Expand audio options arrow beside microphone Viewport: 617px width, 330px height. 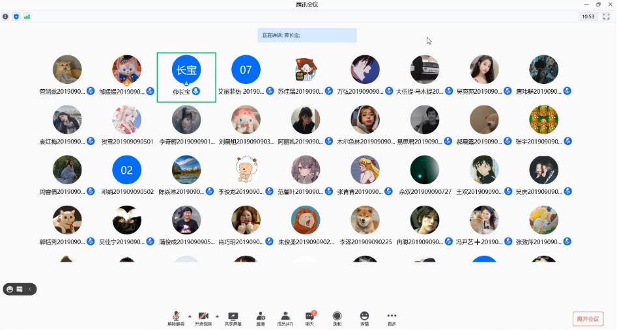[190, 315]
